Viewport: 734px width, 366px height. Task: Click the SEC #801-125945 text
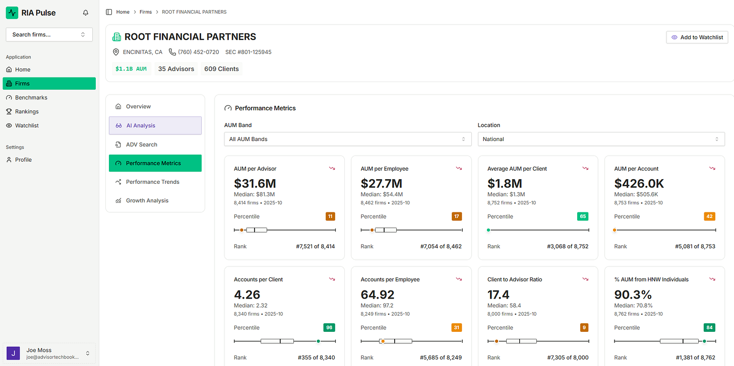point(249,52)
